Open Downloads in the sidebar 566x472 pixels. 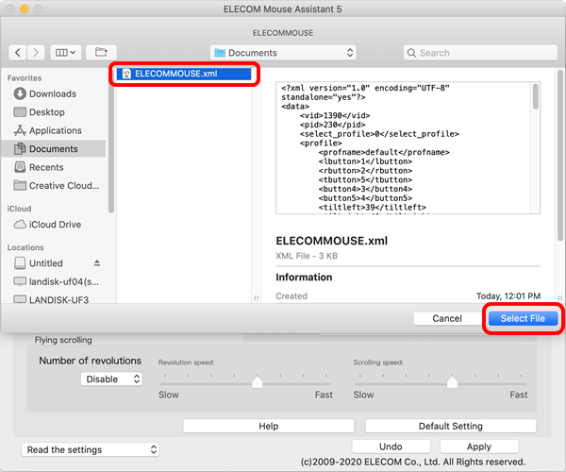tap(53, 93)
